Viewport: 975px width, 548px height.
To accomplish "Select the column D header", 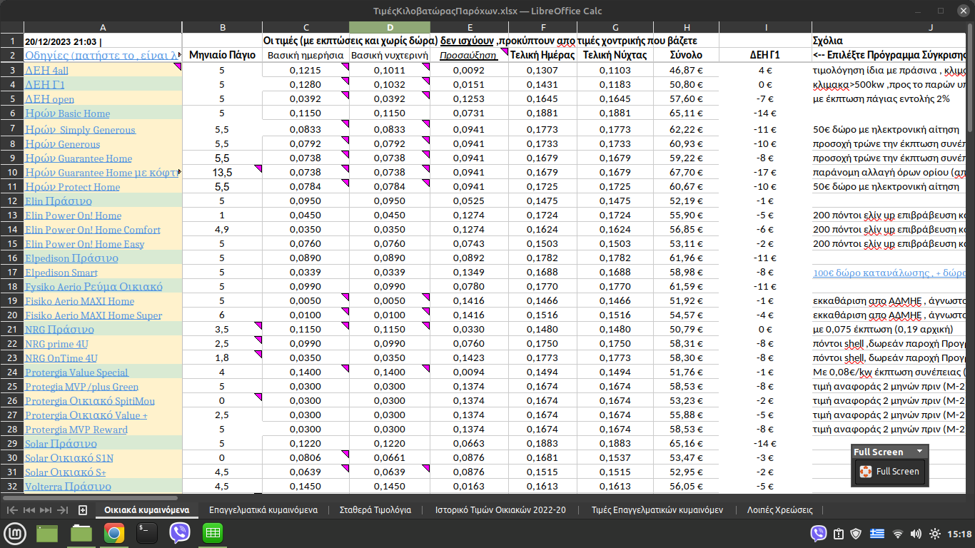I will tap(390, 27).
